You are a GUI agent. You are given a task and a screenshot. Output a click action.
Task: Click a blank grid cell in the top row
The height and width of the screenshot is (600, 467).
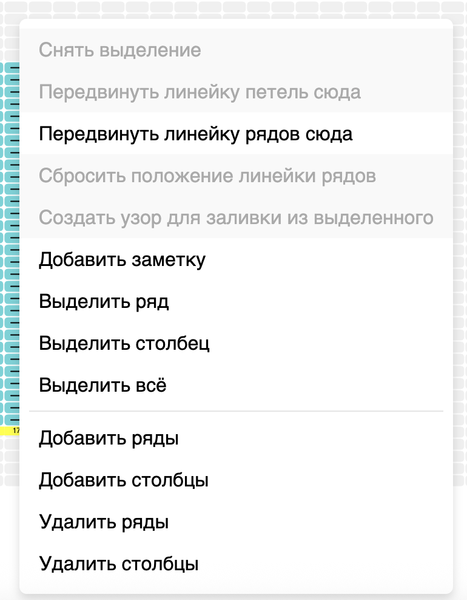(243, 6)
